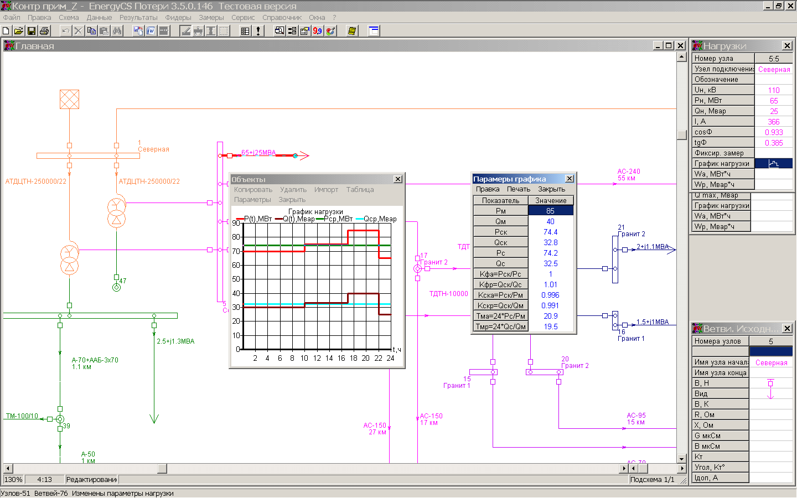Screen dimensions: 797x498
Task: Click the horizontal scrollbar thumb of the schematic
Action: pyautogui.click(x=162, y=469)
